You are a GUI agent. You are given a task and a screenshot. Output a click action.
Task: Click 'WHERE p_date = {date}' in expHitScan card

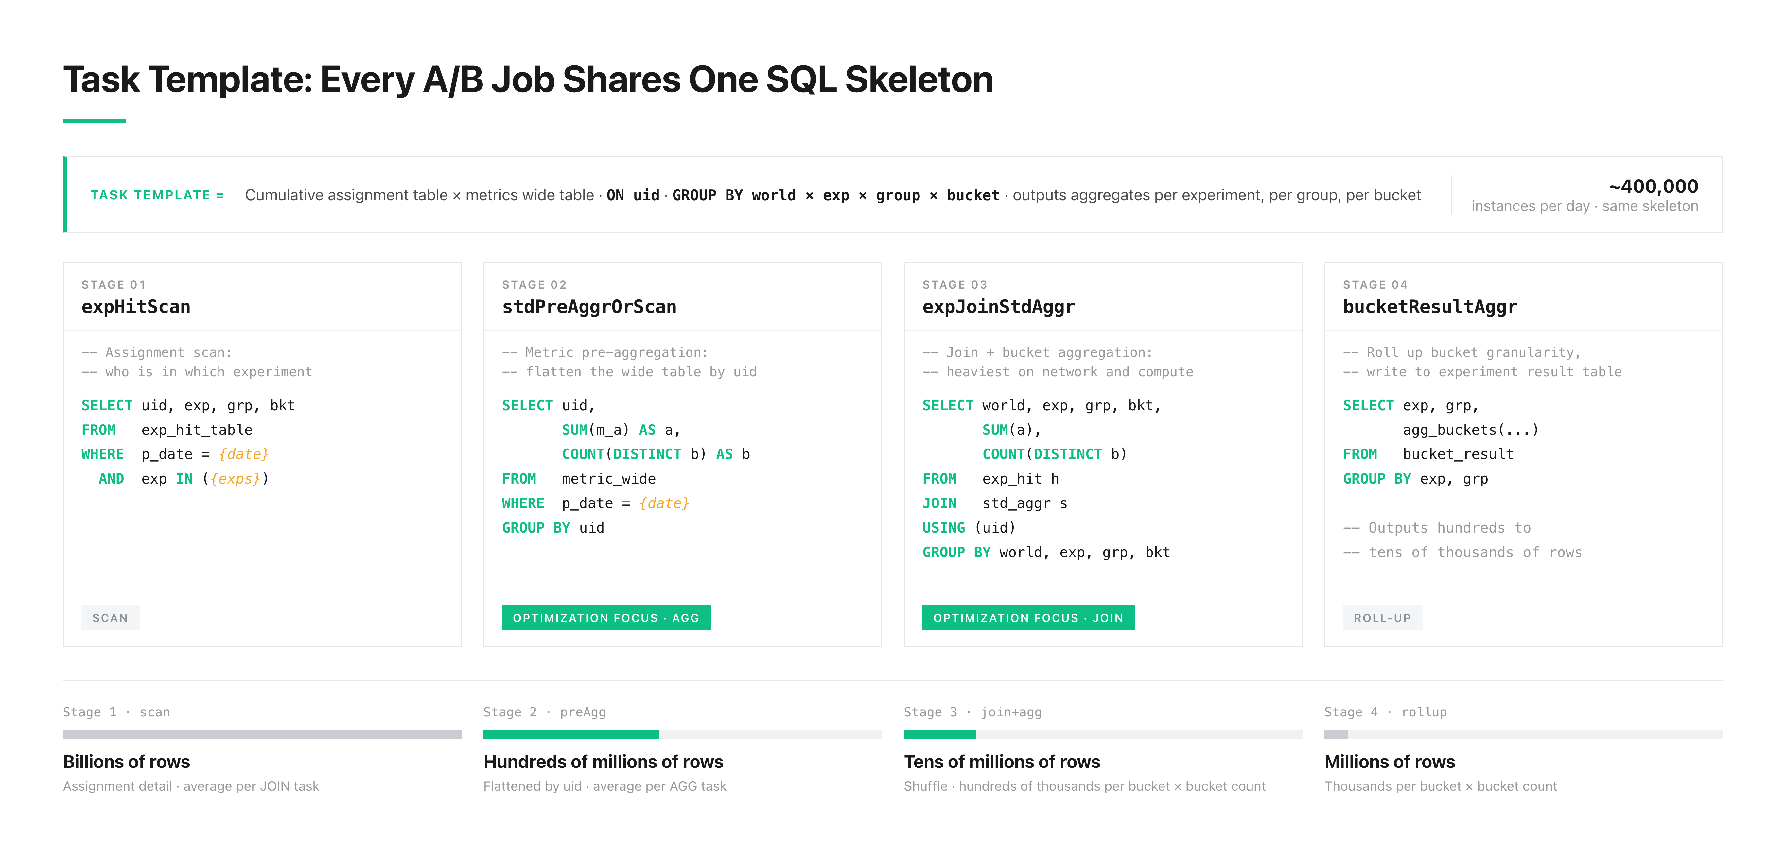(x=175, y=454)
